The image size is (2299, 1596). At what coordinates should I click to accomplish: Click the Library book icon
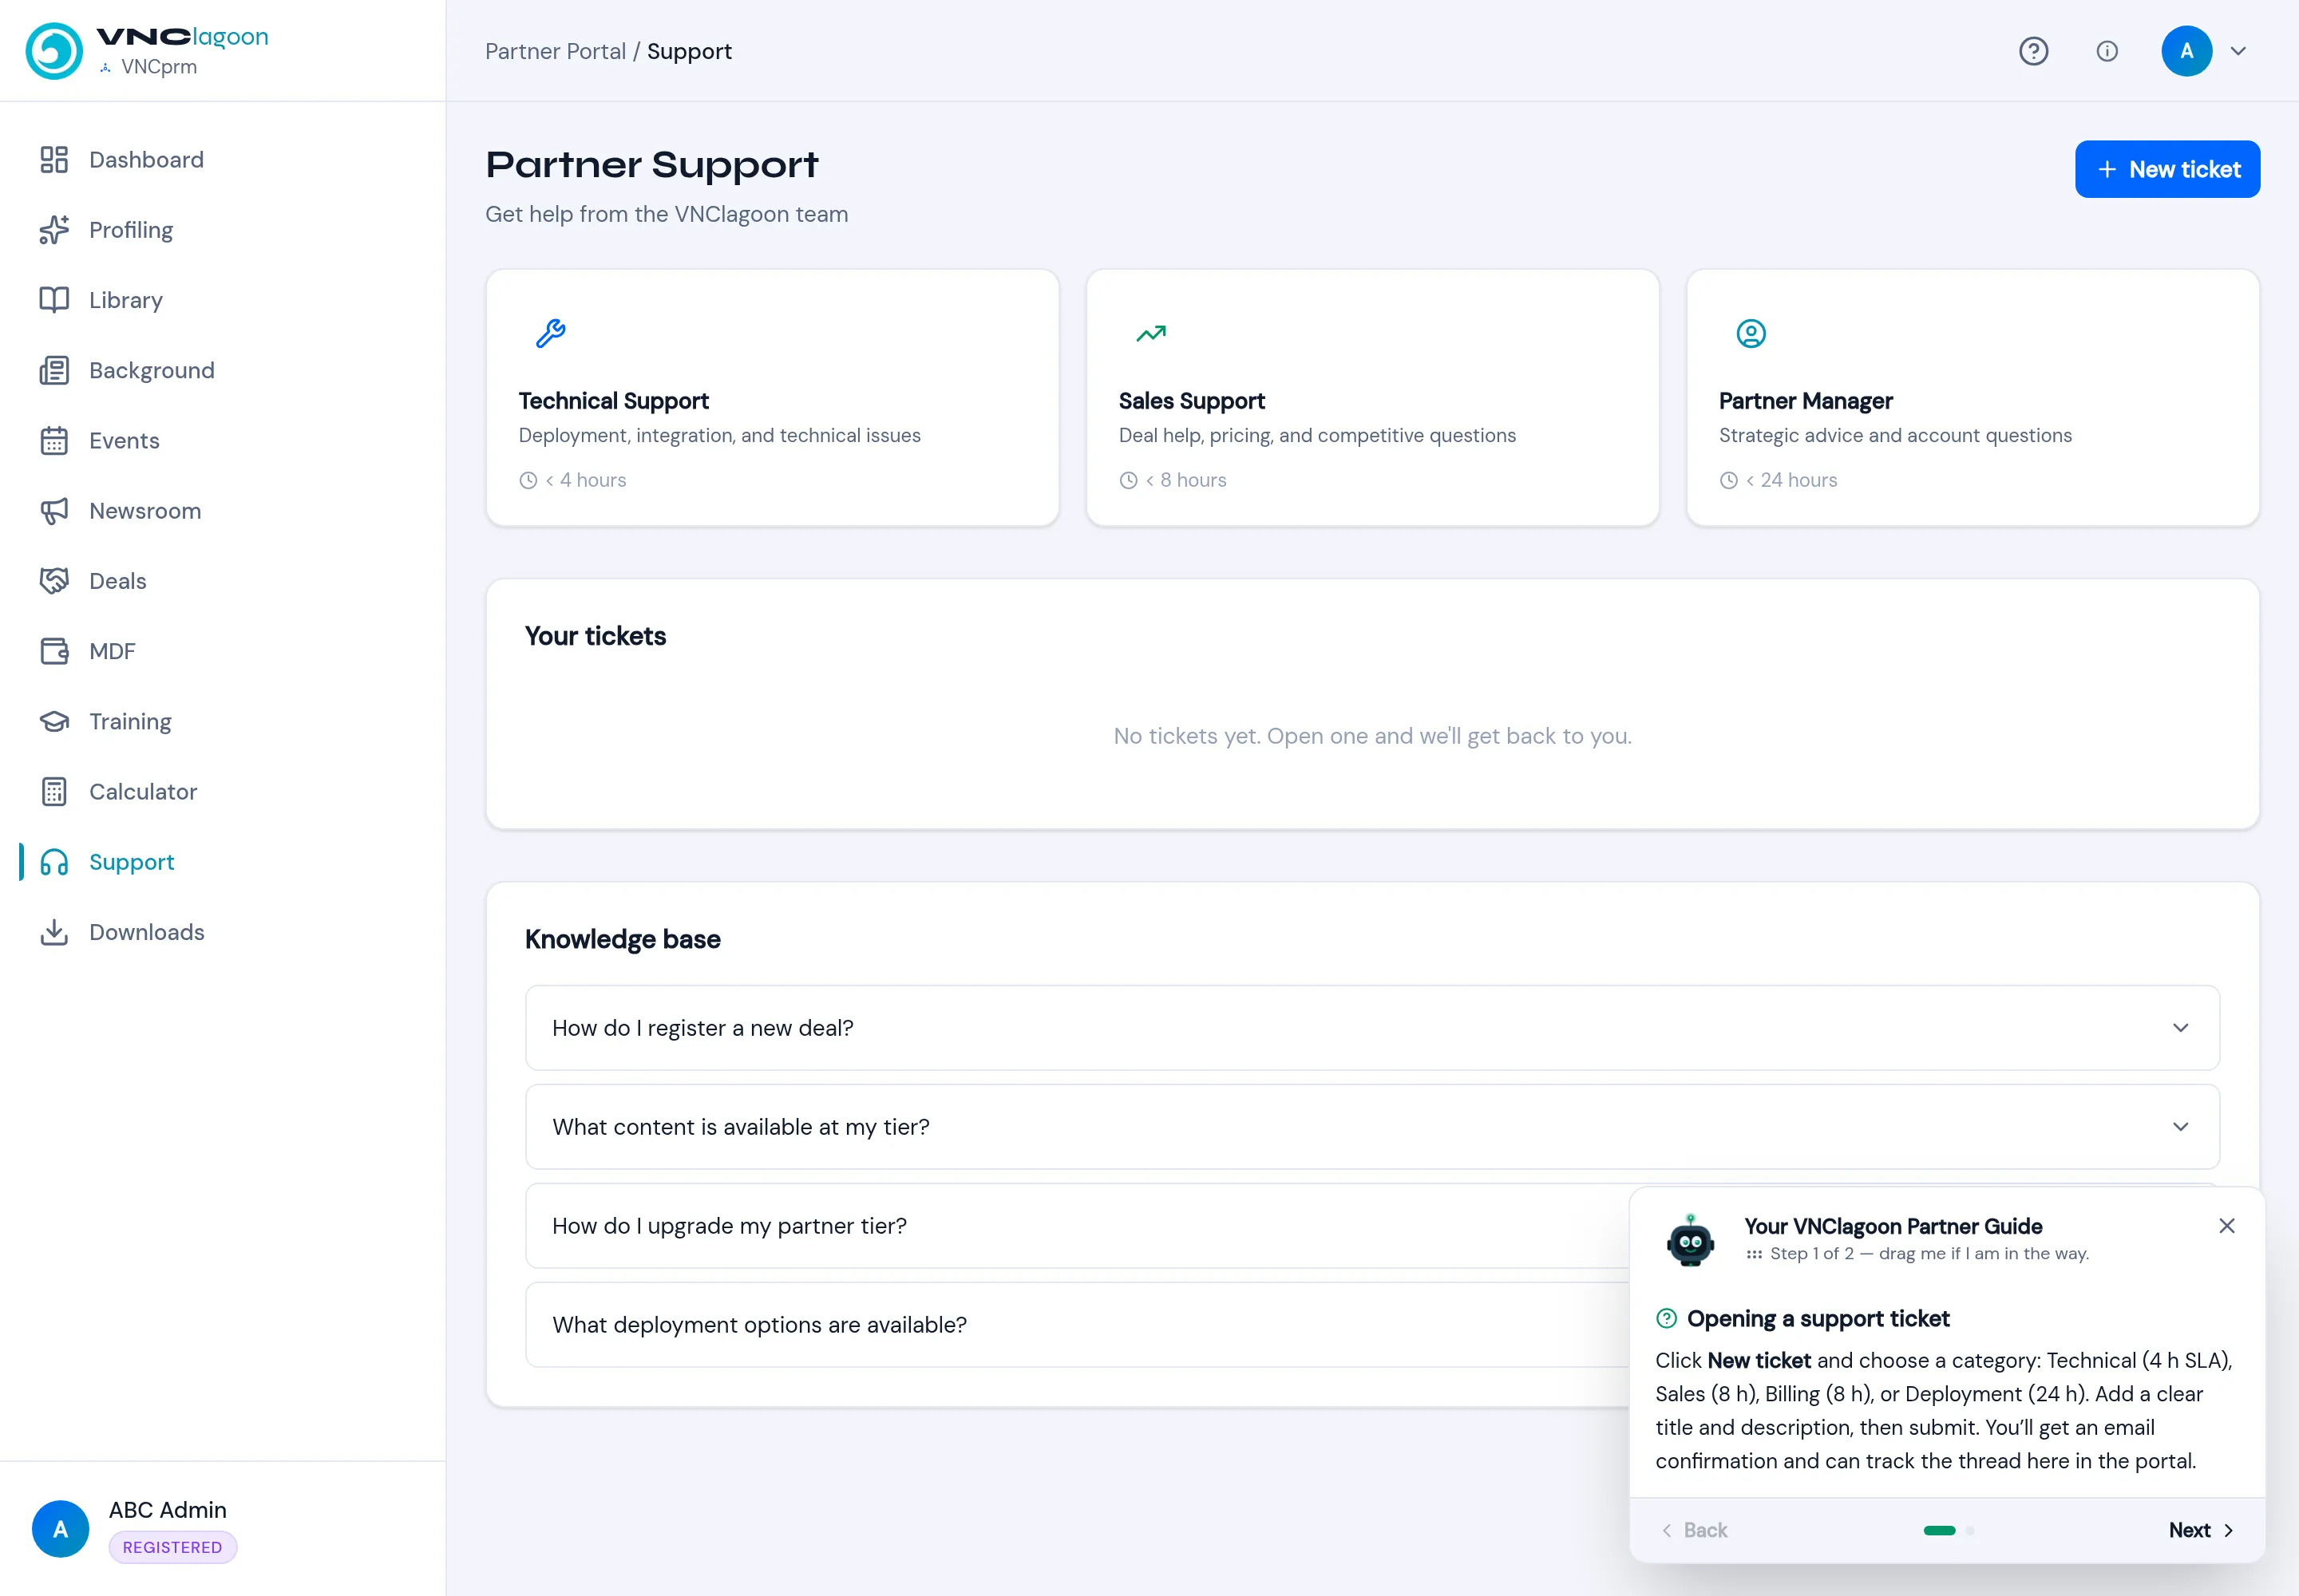[54, 300]
